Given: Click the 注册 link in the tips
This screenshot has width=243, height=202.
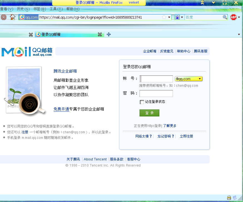Looking at the screenshot, I should pyautogui.click(x=25, y=132).
